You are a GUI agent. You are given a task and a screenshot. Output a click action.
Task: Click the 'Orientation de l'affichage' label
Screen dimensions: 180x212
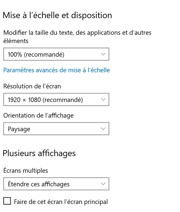(38, 115)
